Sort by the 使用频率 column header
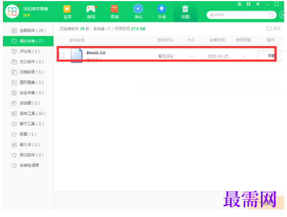Screen dimensions: 287x217 coord(243,40)
